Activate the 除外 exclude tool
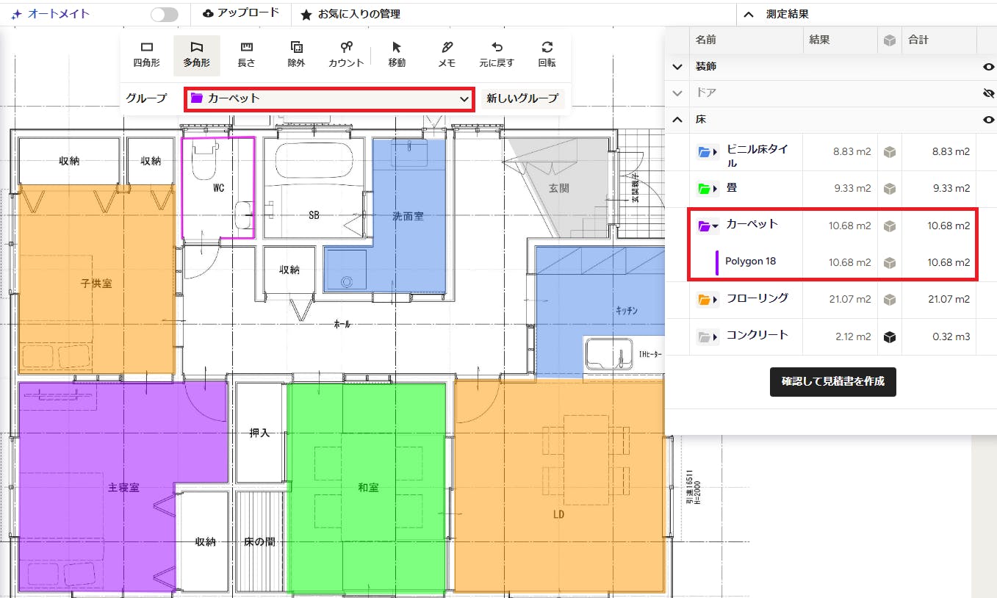Screen dimensions: 997x598 pyautogui.click(x=296, y=55)
